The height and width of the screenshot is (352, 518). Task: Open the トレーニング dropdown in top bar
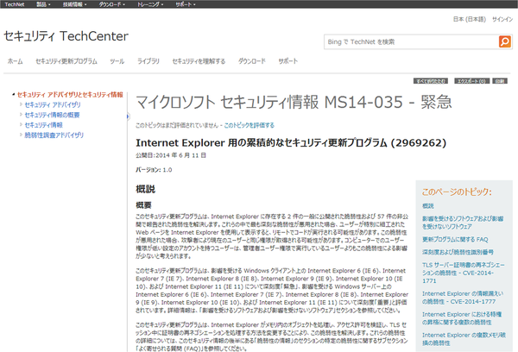150,4
